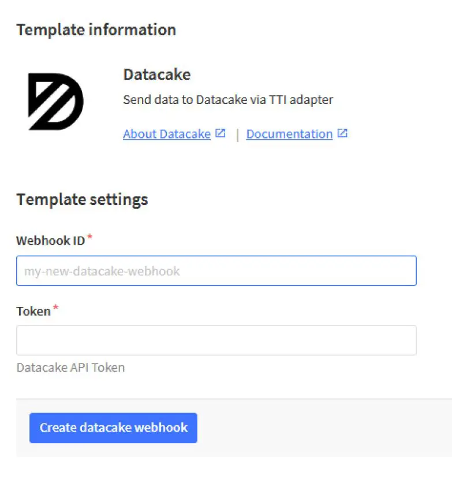Open the Documentation link
452x479 pixels.
[289, 134]
